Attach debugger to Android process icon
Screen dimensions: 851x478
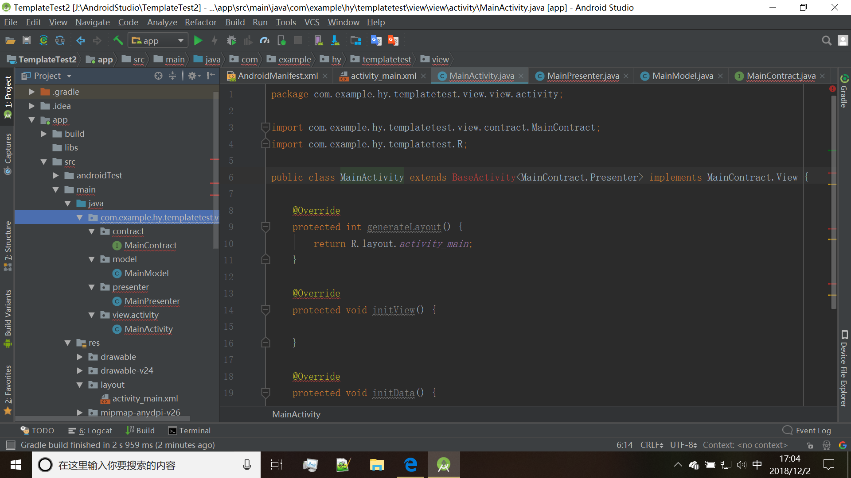[281, 41]
